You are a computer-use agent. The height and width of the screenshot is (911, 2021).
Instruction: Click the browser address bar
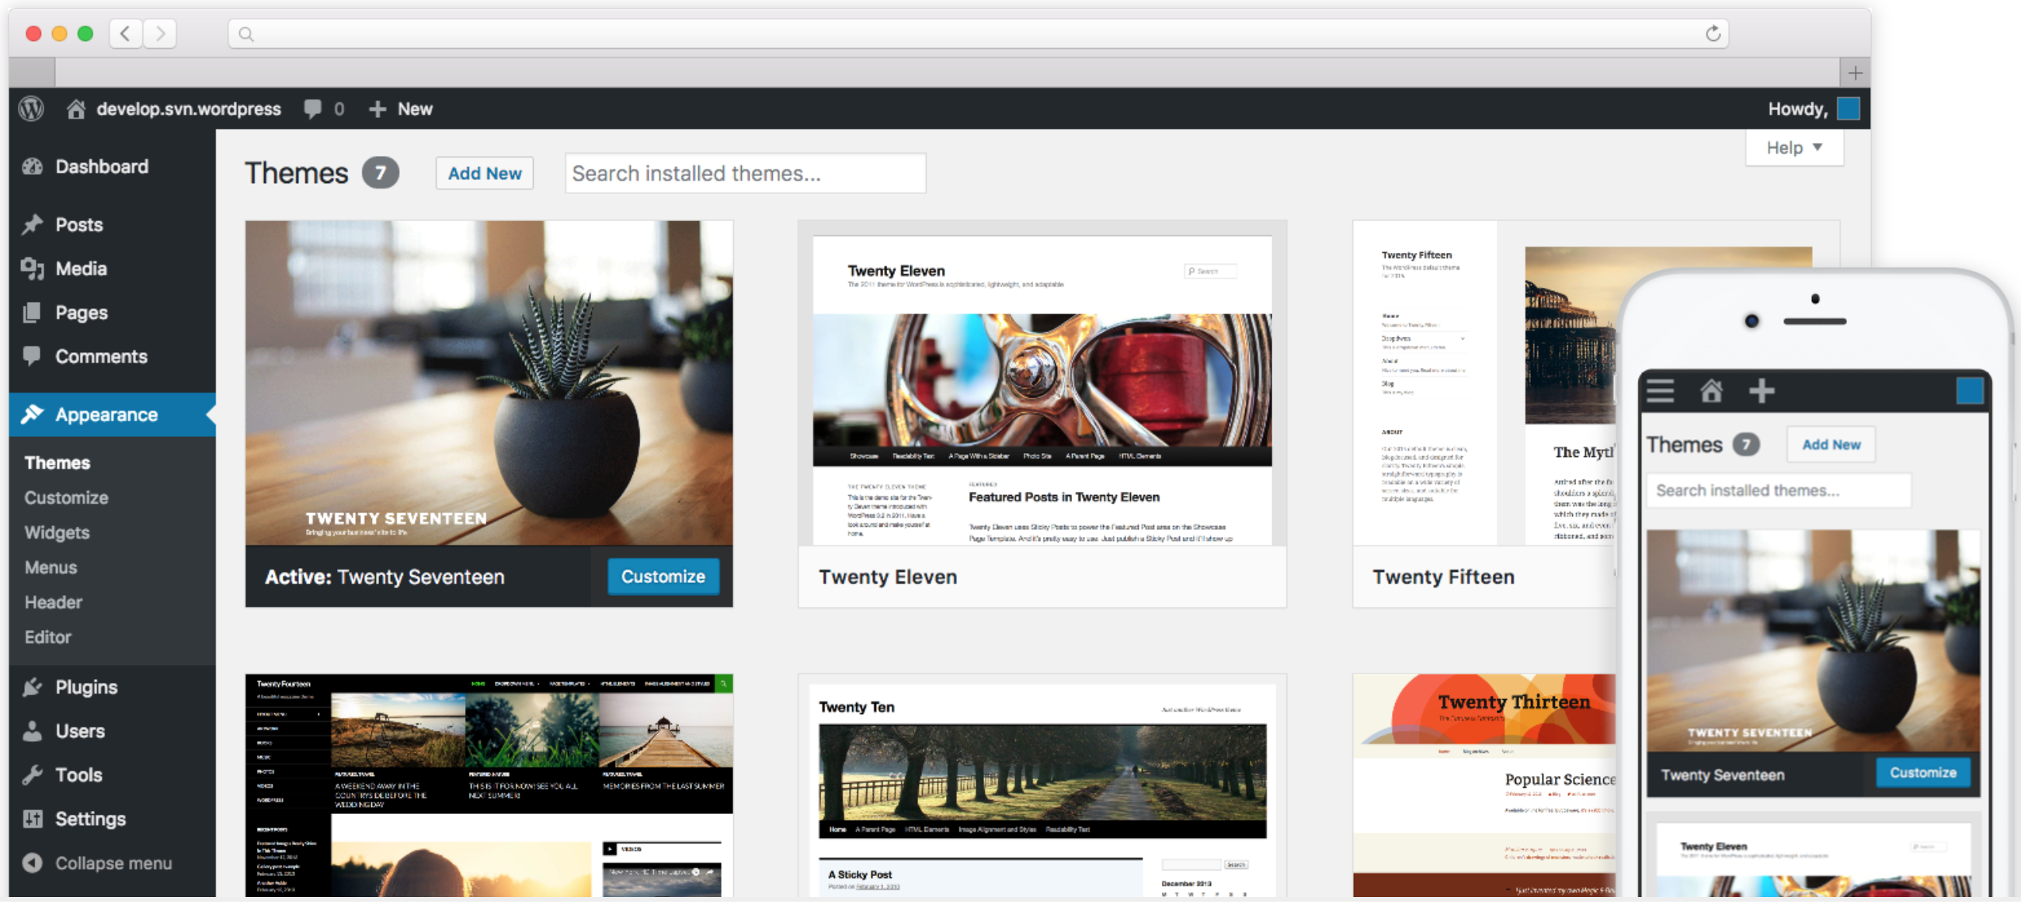(979, 33)
